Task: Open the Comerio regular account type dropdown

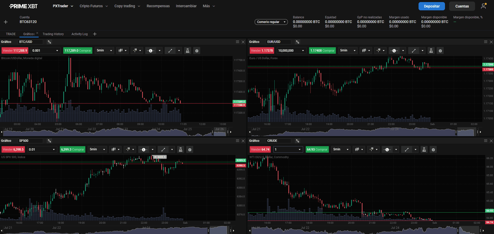Action: click(x=271, y=22)
